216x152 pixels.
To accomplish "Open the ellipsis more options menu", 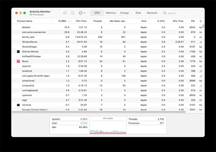I will click(82, 13).
